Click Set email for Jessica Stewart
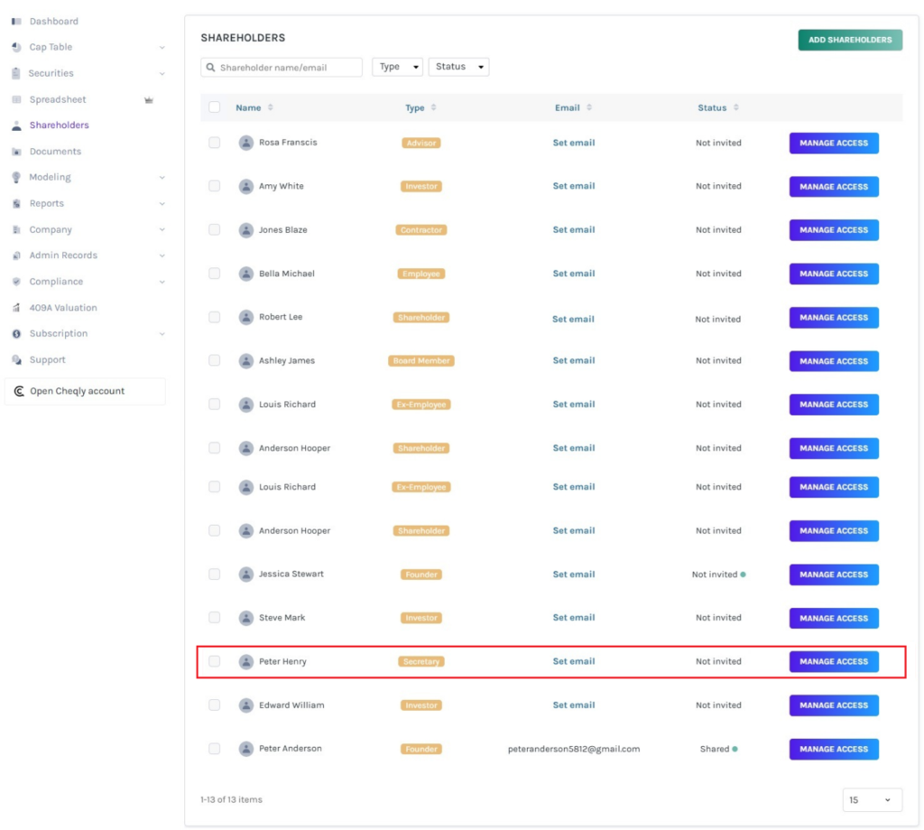 [574, 574]
